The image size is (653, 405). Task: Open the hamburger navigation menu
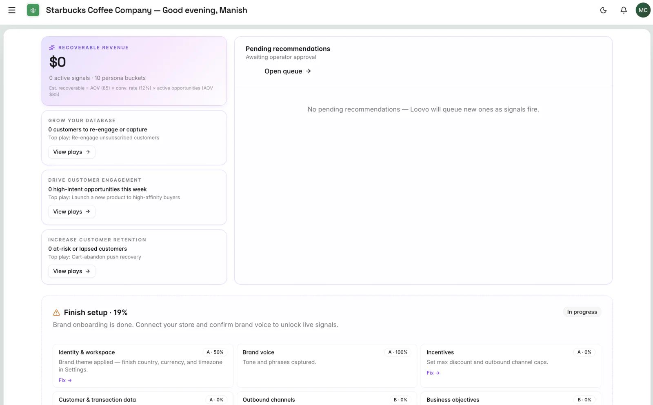12,10
